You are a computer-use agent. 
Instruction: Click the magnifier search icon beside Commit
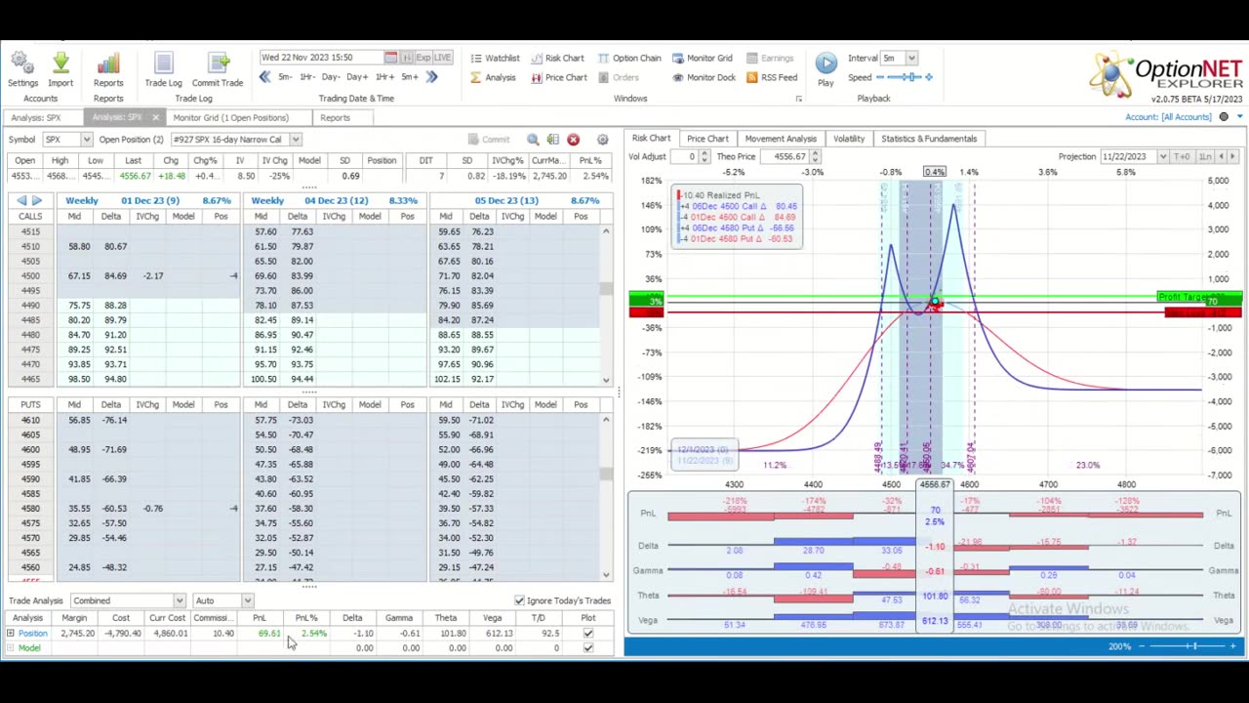tap(533, 140)
